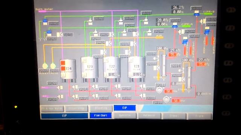Click the LL level indicator in T24

(63, 75)
